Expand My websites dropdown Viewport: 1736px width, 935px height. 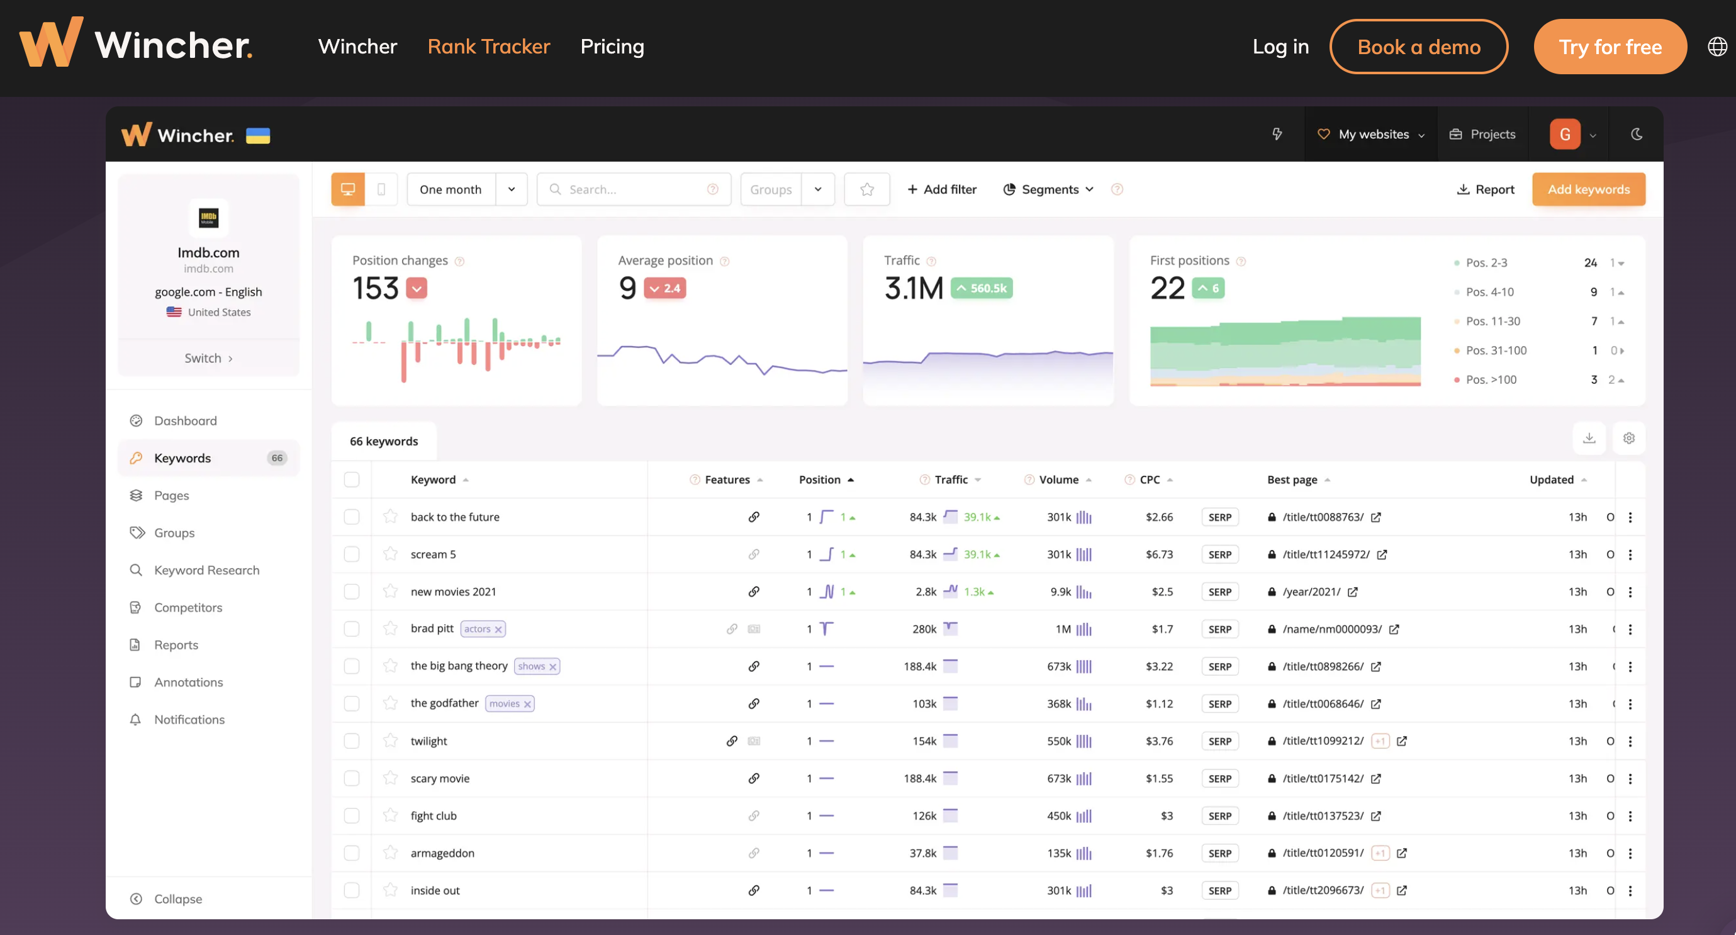[x=1370, y=134]
